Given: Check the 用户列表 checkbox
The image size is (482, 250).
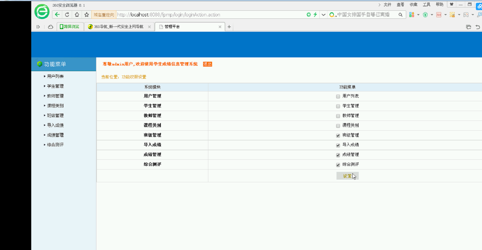Looking at the screenshot, I should click(338, 97).
